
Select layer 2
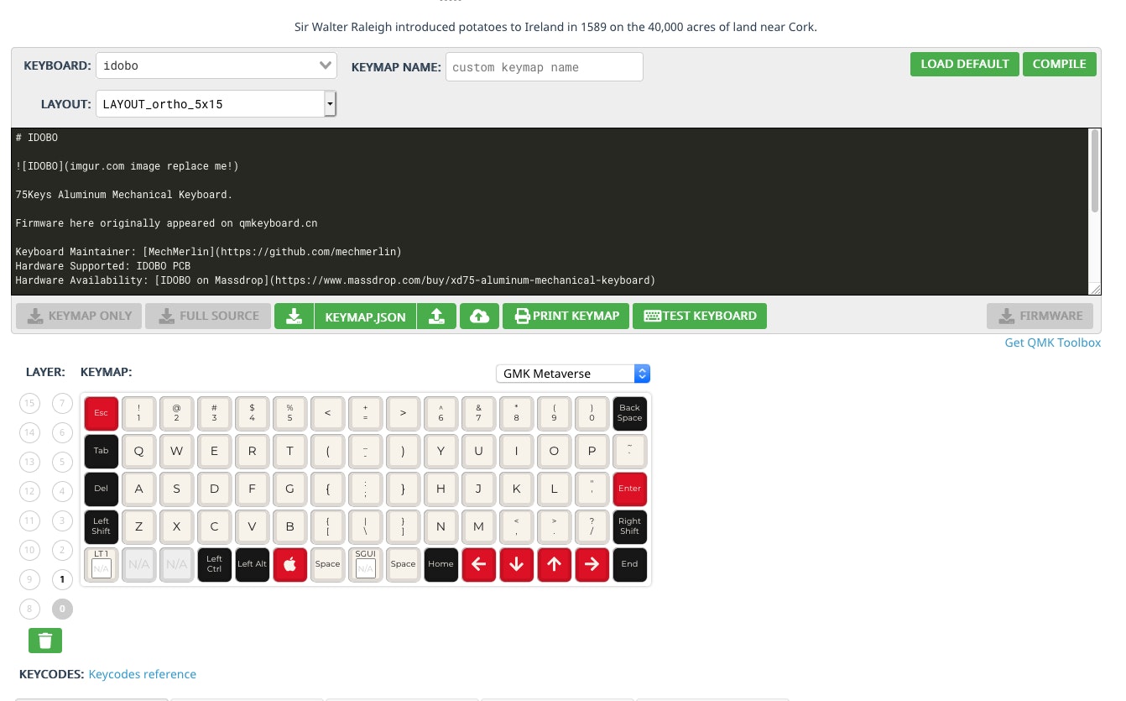tap(62, 550)
